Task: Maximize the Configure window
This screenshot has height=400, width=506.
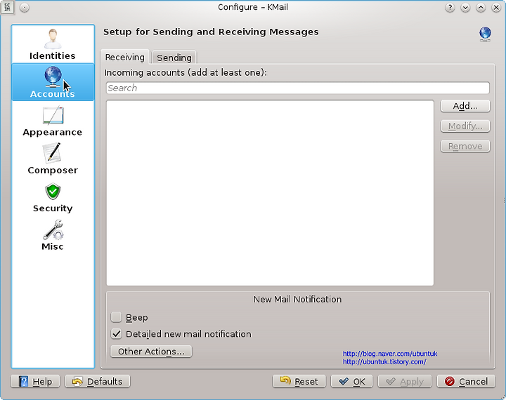Action: (x=481, y=8)
